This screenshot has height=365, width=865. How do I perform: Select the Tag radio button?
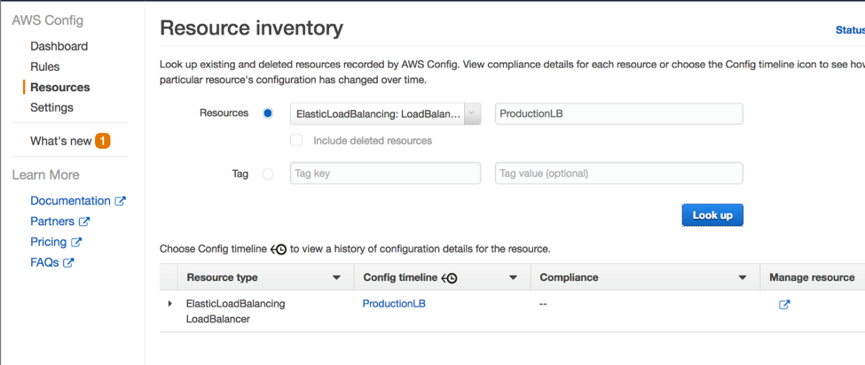pyautogui.click(x=268, y=174)
